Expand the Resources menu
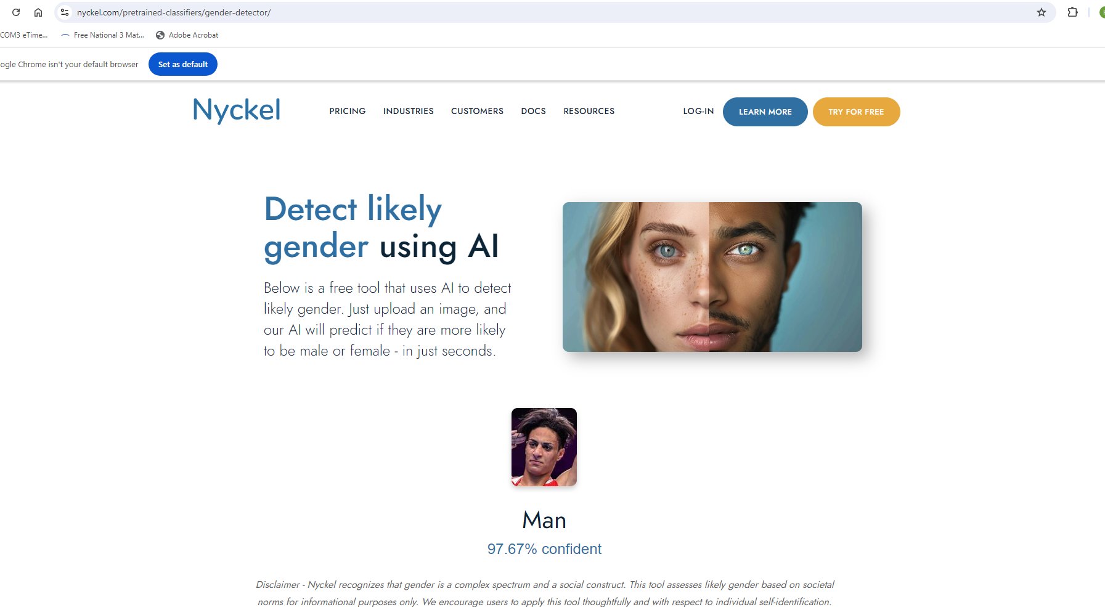 [x=589, y=112]
